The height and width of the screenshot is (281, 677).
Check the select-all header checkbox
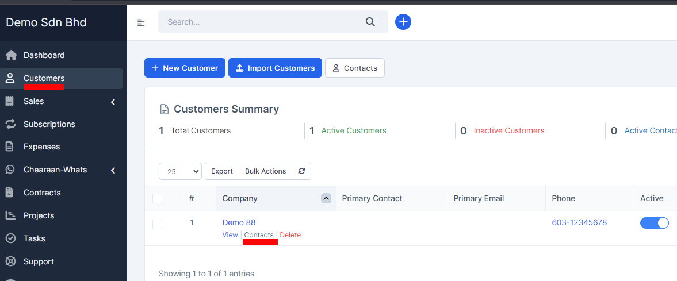(x=157, y=199)
